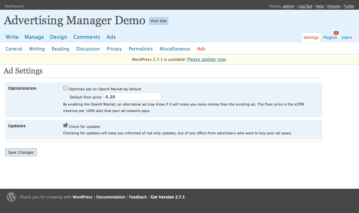Screen dimensions: 359x213
Task: Open the Manage menu
Action: tap(34, 37)
